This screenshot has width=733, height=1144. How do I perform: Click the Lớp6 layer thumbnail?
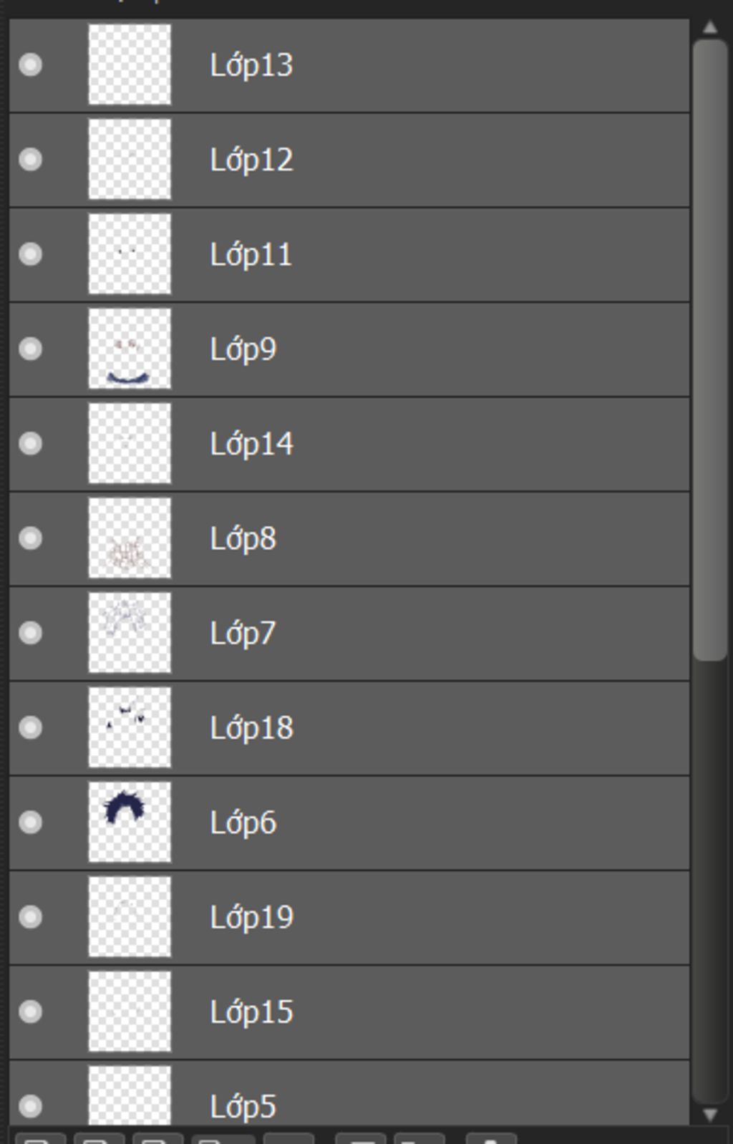(130, 823)
